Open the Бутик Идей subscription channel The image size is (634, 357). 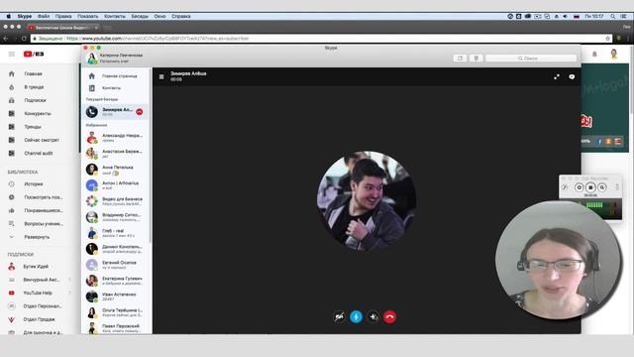coord(40,267)
